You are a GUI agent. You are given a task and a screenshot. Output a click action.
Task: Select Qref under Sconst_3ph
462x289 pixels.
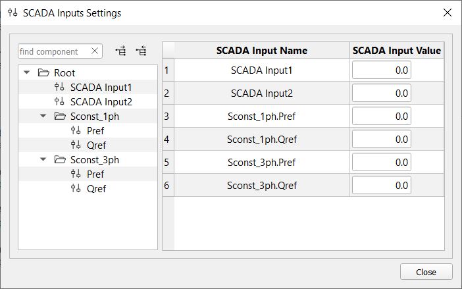(x=96, y=188)
